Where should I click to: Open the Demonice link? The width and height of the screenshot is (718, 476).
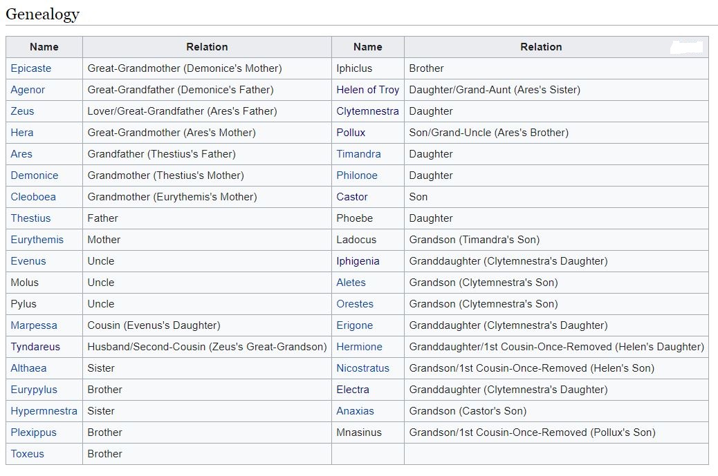click(x=35, y=175)
